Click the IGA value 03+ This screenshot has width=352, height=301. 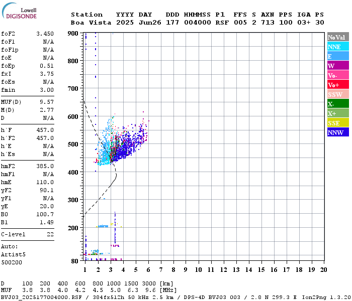[304, 23]
